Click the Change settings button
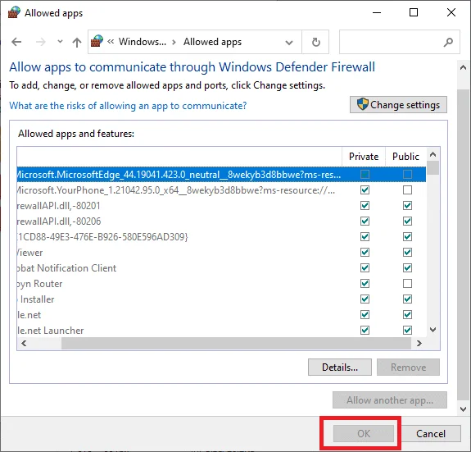Image resolution: width=471 pixels, height=452 pixels. tap(398, 105)
